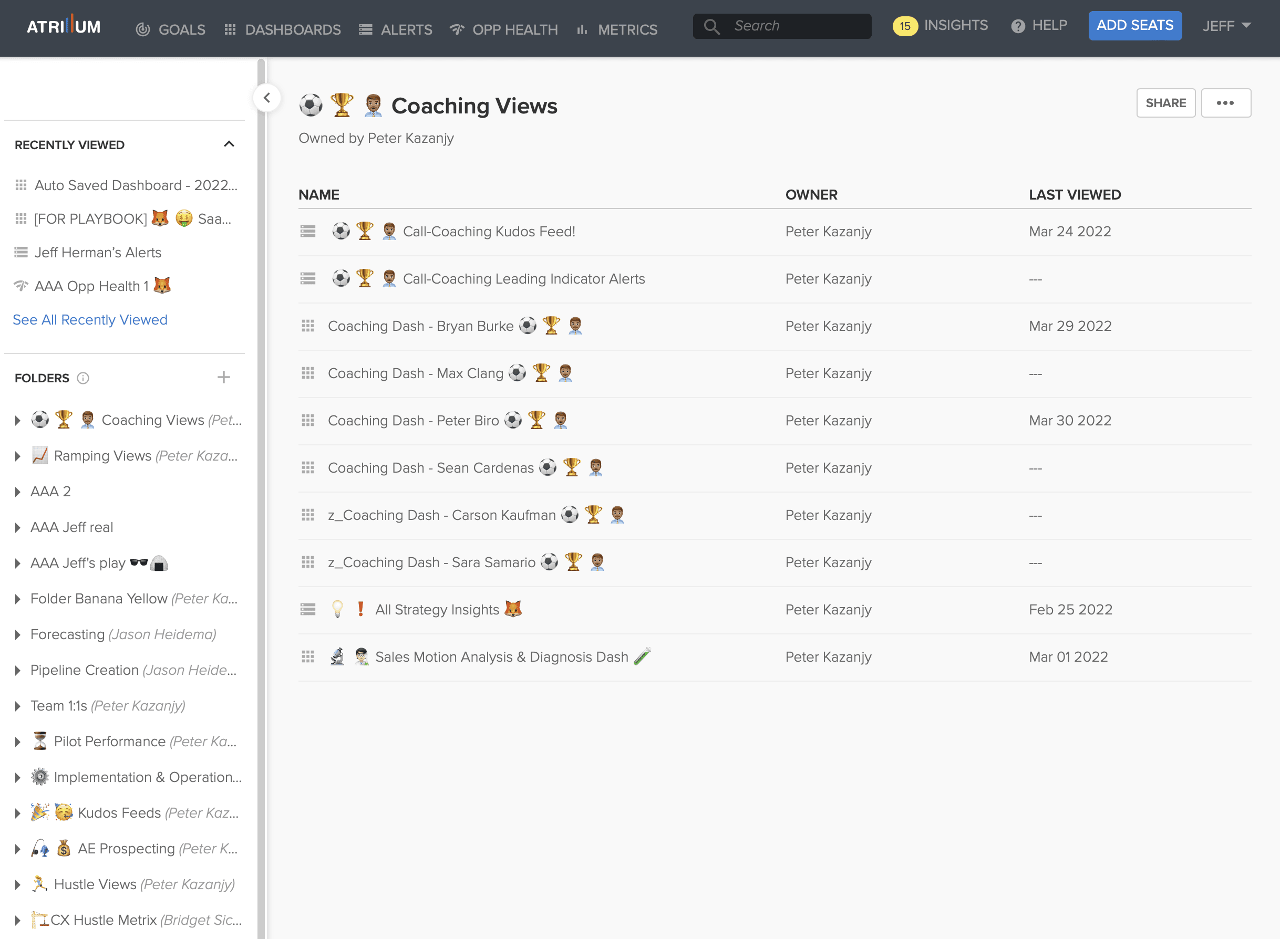
Task: Click the Atrium logo
Action: tap(64, 26)
